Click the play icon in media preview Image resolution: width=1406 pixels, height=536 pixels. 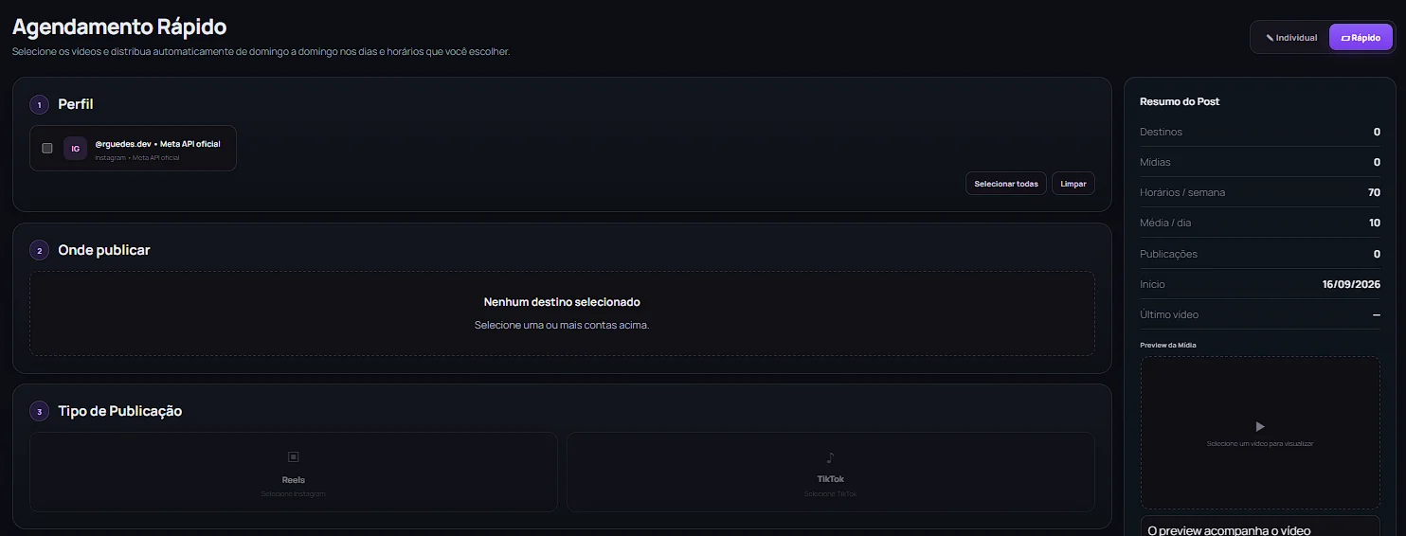[x=1260, y=427]
